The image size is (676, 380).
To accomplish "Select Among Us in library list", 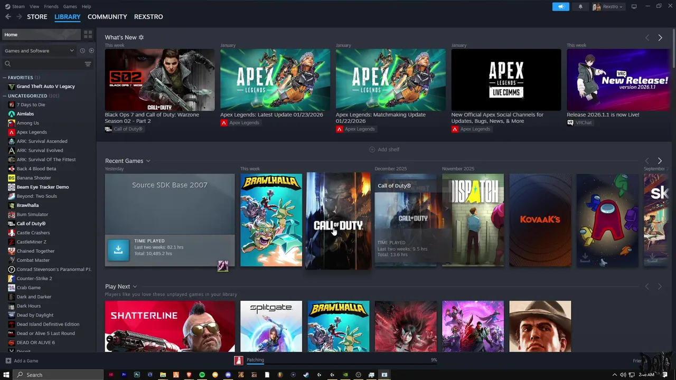I will (x=27, y=123).
